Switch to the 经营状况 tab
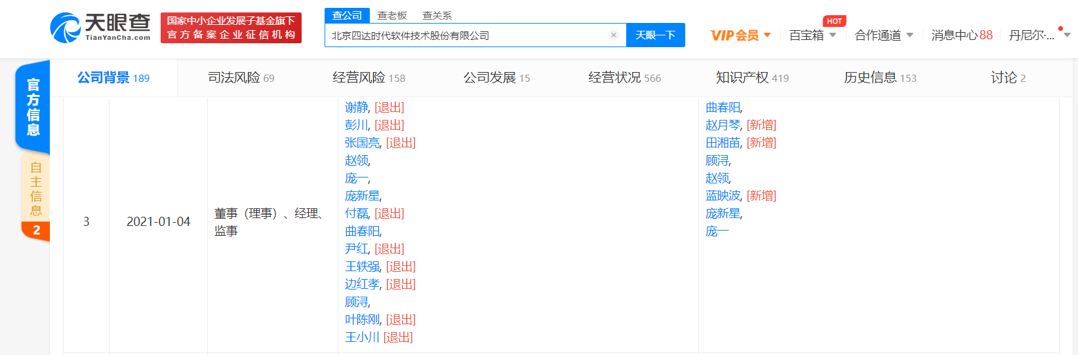The height and width of the screenshot is (355, 1078). pyautogui.click(x=625, y=78)
